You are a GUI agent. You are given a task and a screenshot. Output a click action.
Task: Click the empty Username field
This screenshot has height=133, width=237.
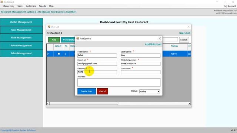pos(141,72)
